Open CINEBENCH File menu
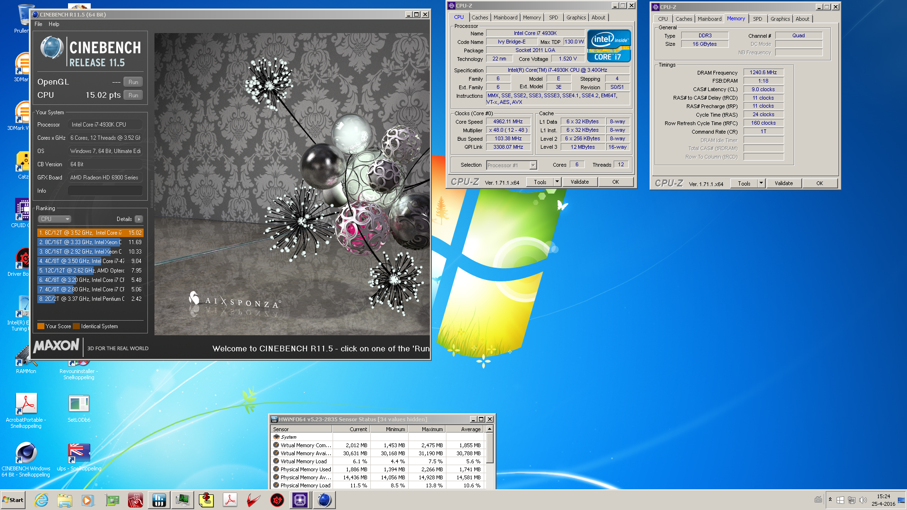Viewport: 907px width, 510px height. 38,24
